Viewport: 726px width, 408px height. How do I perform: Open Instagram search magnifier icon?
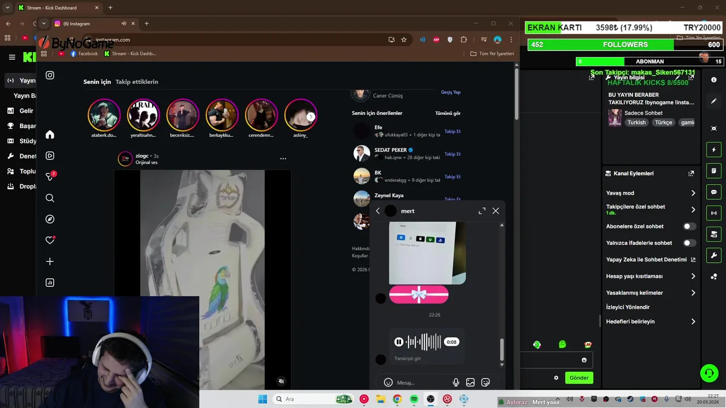[x=50, y=198]
